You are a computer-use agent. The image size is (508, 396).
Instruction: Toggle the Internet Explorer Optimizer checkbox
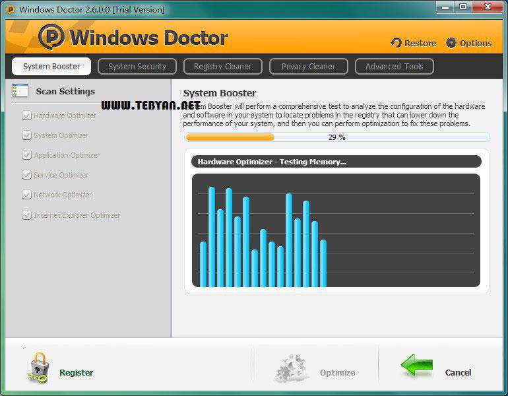pos(26,215)
